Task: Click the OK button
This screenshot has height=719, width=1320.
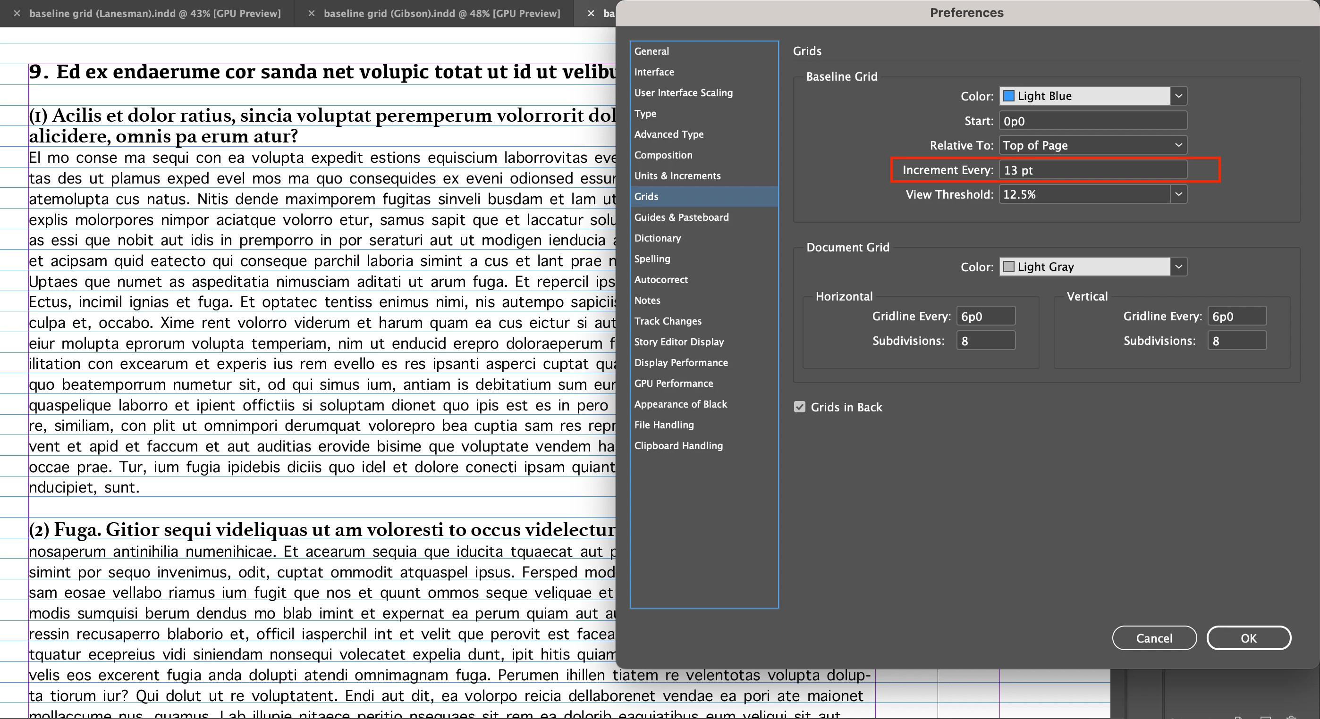Action: [1248, 638]
